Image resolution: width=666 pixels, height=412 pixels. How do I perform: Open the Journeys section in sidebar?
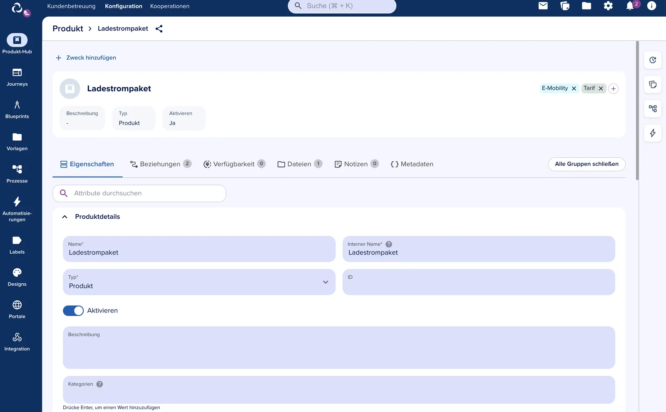(17, 77)
